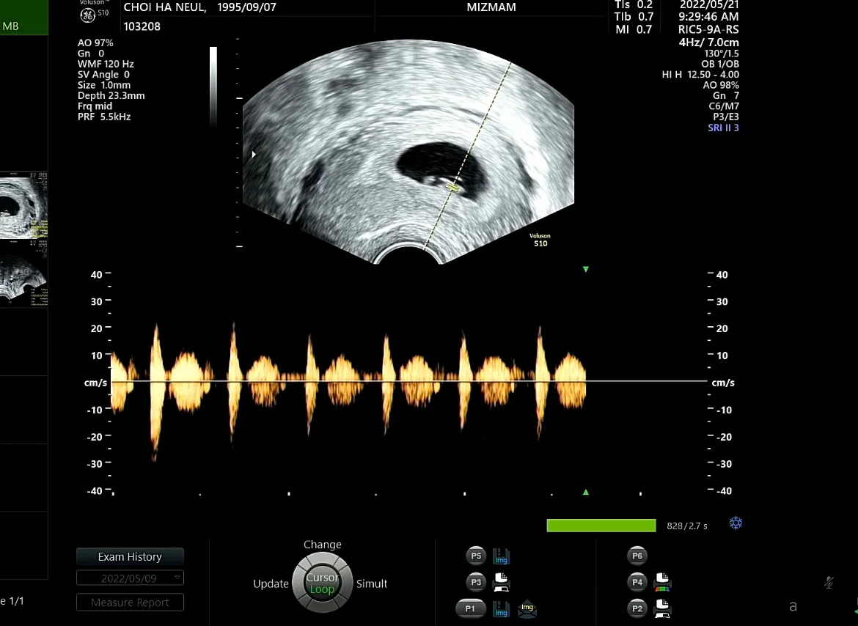Choose the Update trackball option
This screenshot has width=858, height=626.
(271, 584)
